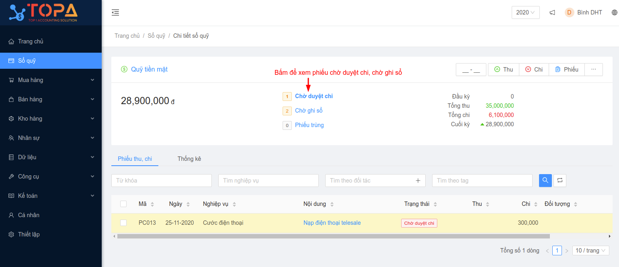Open the language globe icon
The width and height of the screenshot is (619, 267).
pyautogui.click(x=614, y=12)
